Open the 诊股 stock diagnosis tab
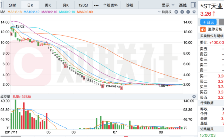Screen dimensions: 224x137 coord(130,5)
